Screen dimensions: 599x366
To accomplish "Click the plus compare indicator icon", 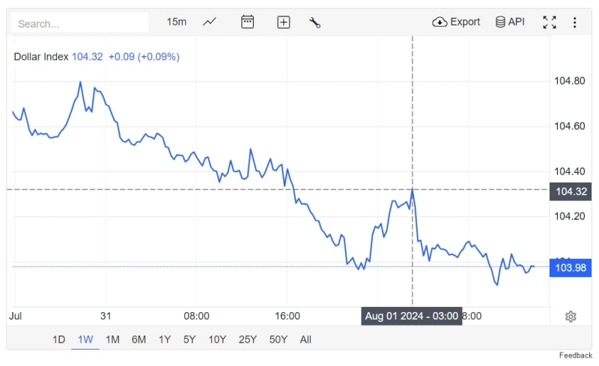I will pos(284,22).
